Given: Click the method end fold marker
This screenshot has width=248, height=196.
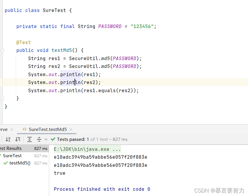Looking at the screenshot, I should [2, 98].
